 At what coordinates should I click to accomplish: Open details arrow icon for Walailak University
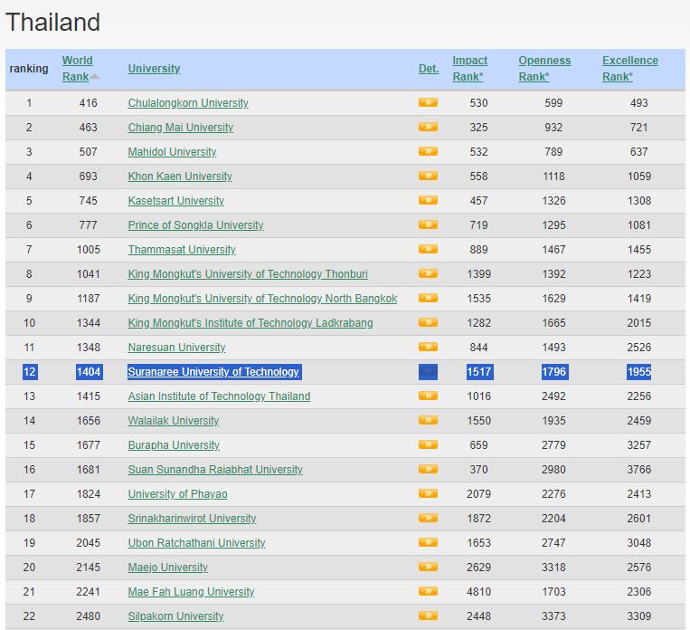[x=428, y=420]
